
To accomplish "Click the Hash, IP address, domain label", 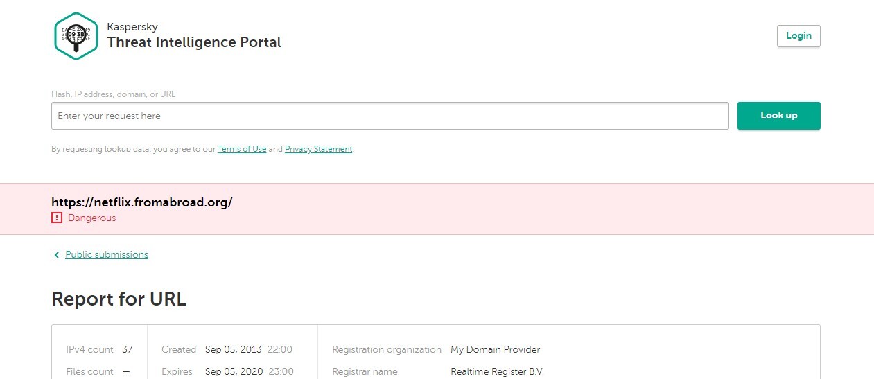I will 118,94.
